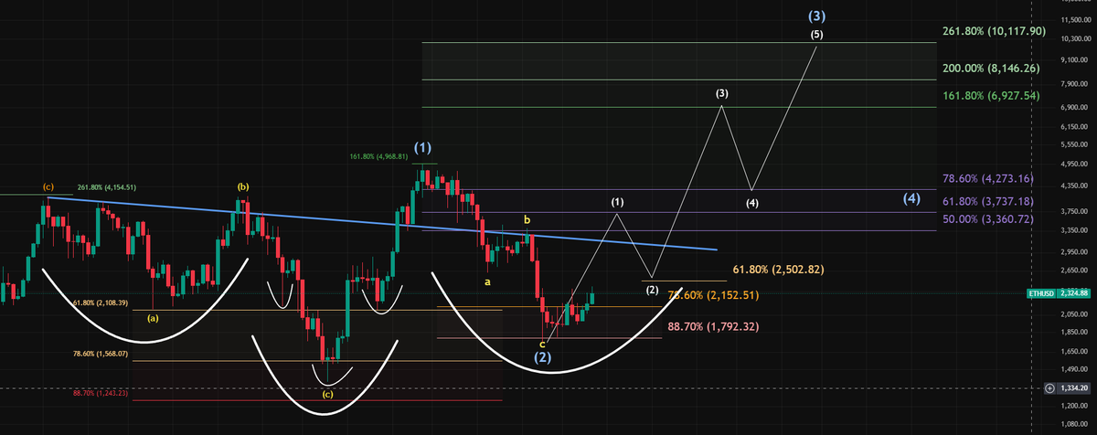Select the blue (1) wave label at the peak
This screenshot has width=1097, height=435.
[422, 147]
